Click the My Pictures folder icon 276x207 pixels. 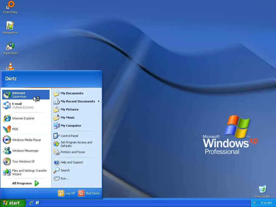coord(57,109)
